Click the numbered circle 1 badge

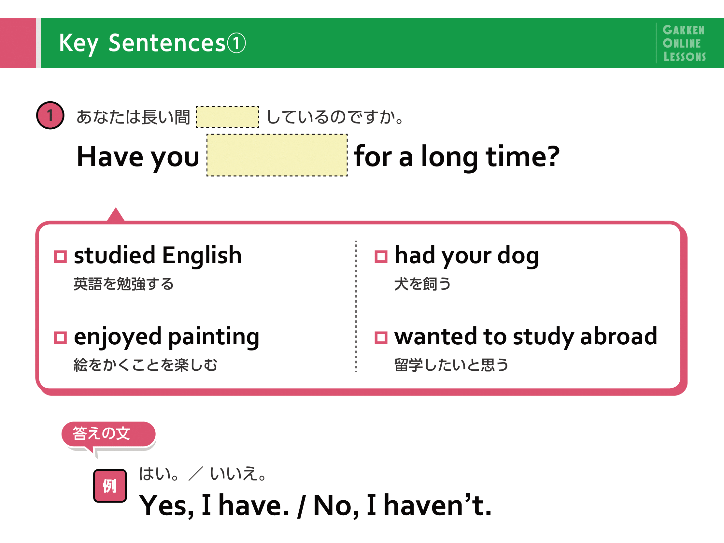tap(50, 115)
